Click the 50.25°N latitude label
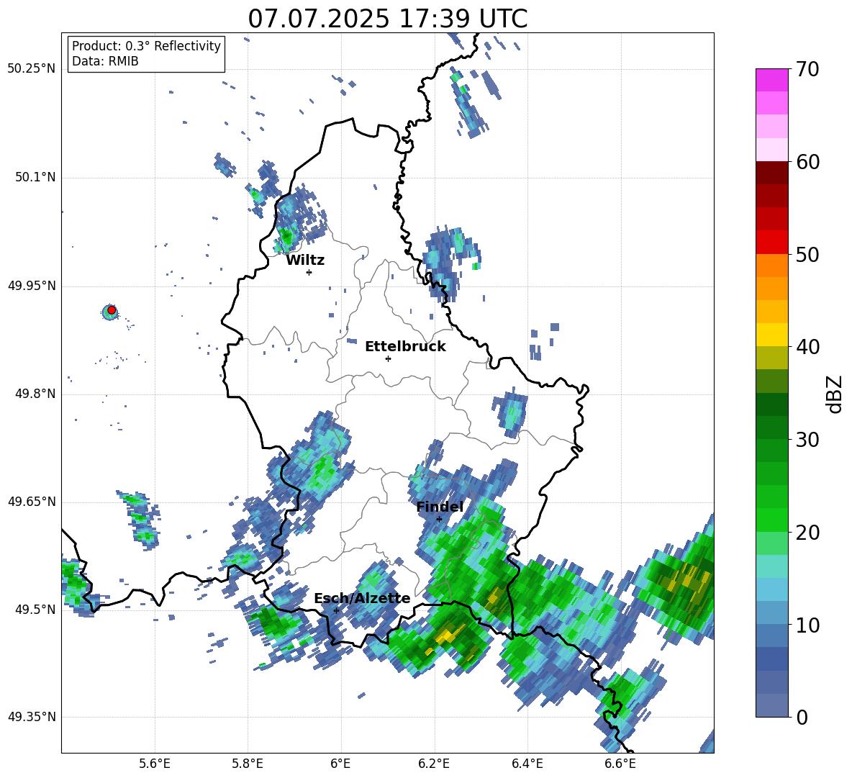This screenshot has width=852, height=778. click(32, 69)
